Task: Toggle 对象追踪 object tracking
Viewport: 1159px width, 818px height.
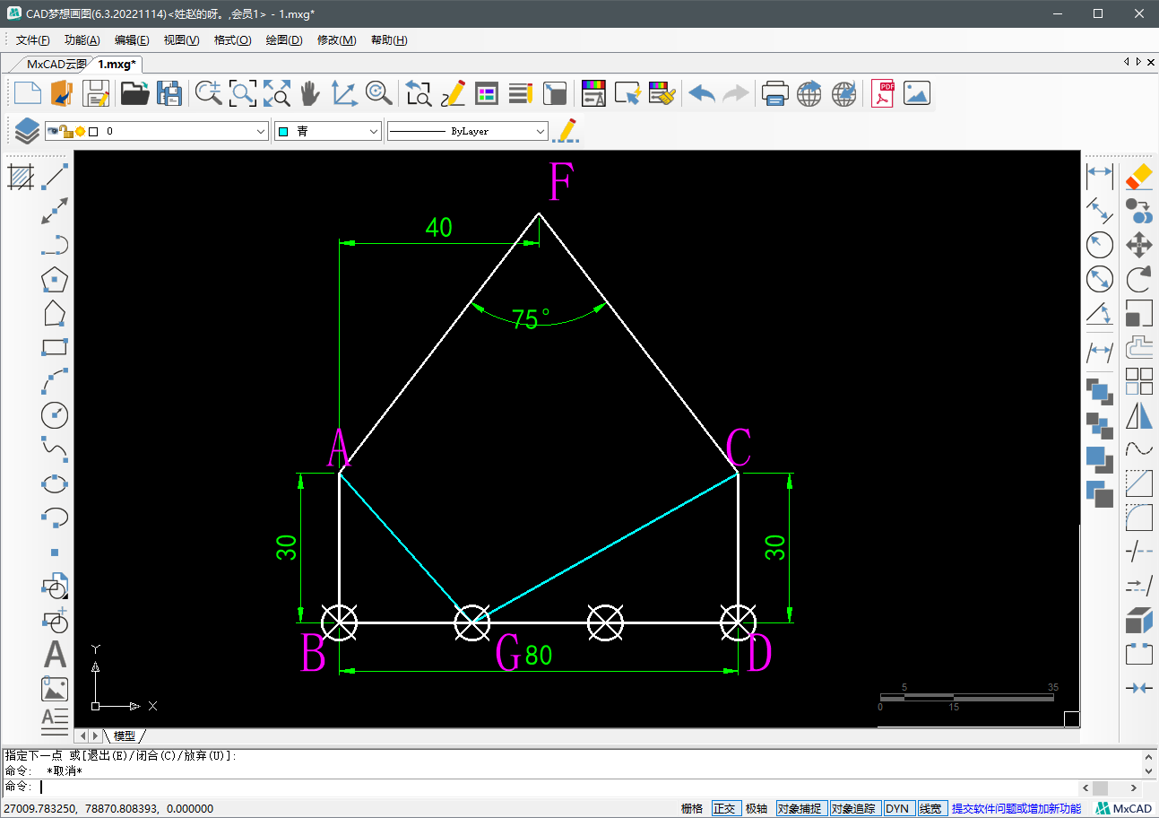Action: click(855, 808)
